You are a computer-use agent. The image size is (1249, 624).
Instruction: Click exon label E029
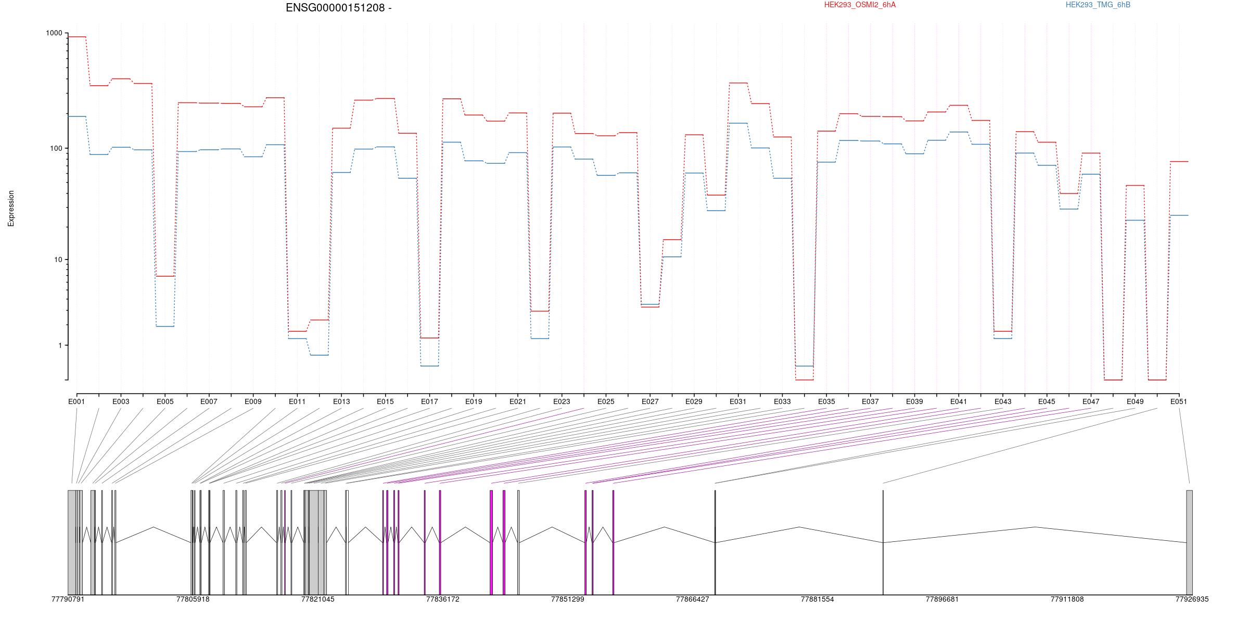tap(694, 401)
